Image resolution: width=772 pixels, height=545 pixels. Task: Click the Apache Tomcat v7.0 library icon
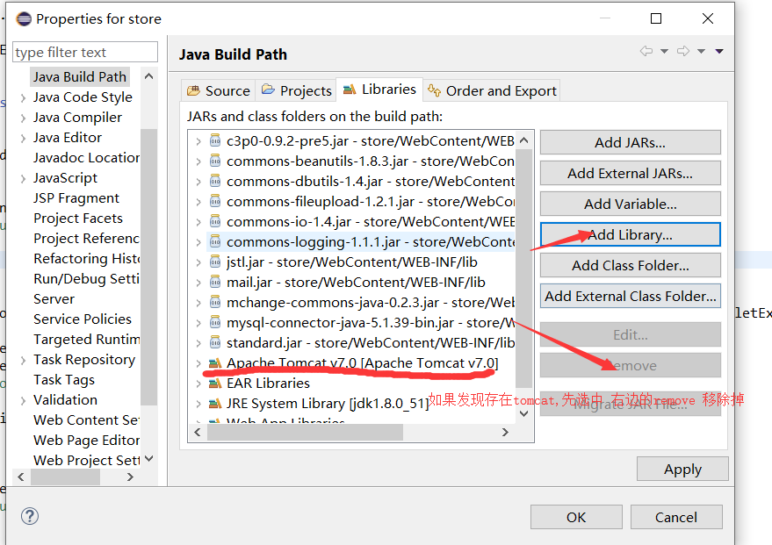(x=215, y=362)
